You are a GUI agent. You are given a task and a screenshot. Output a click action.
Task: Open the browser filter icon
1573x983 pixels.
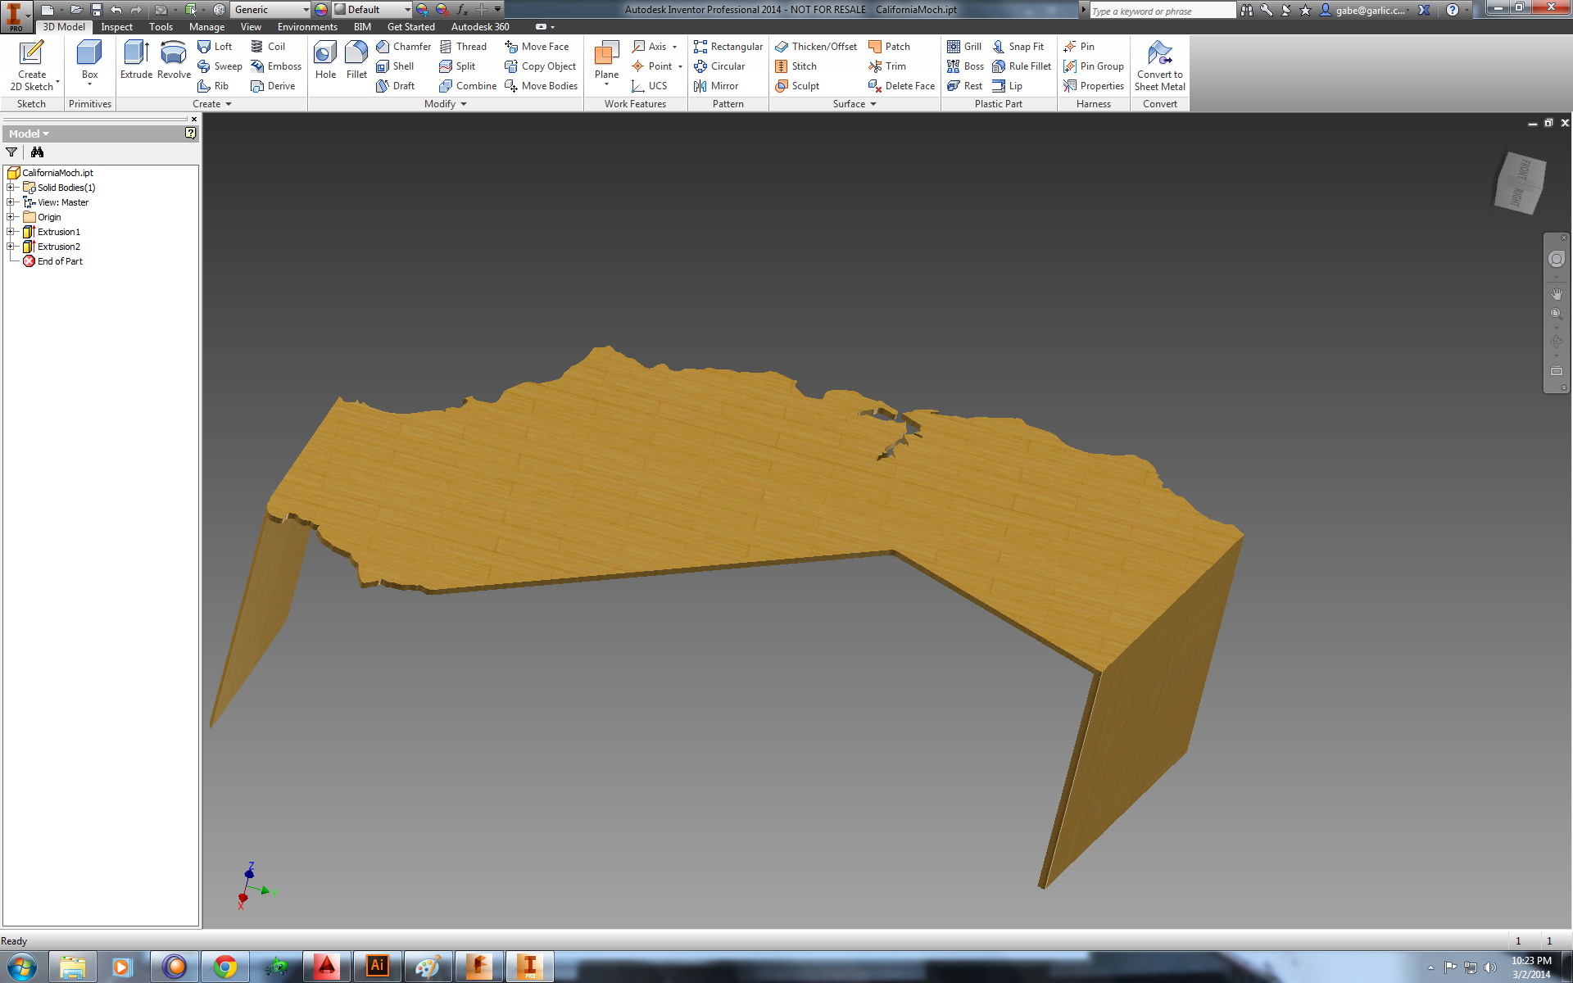pos(11,152)
